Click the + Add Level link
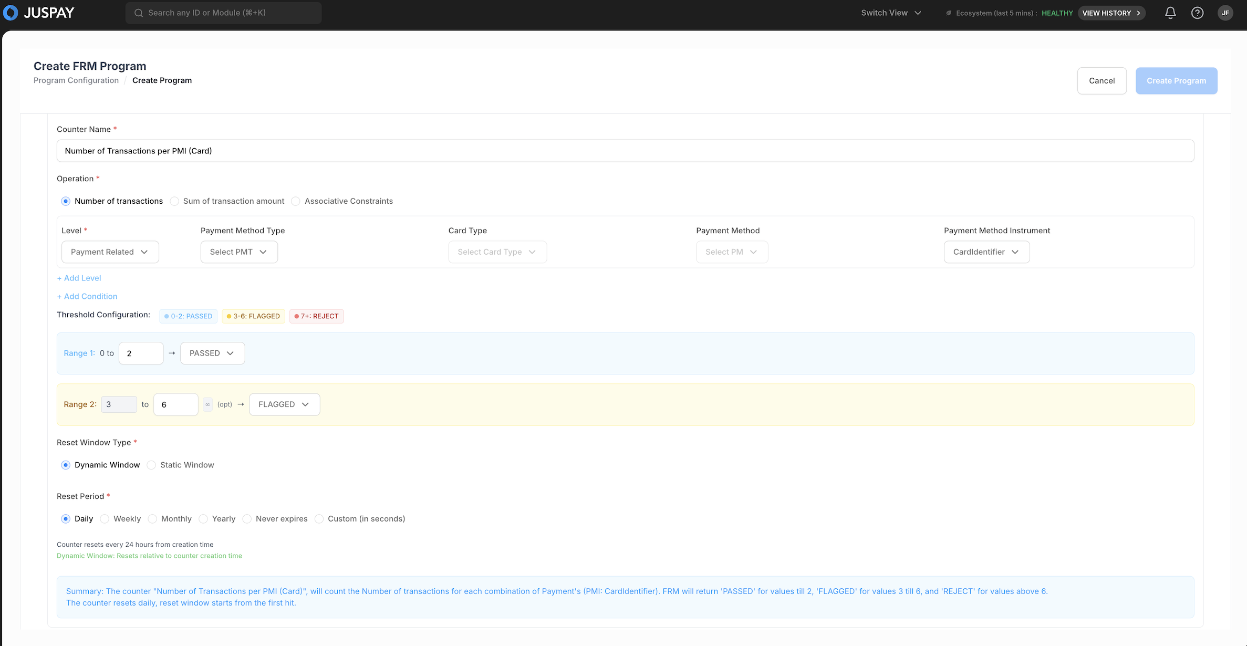 pos(79,278)
